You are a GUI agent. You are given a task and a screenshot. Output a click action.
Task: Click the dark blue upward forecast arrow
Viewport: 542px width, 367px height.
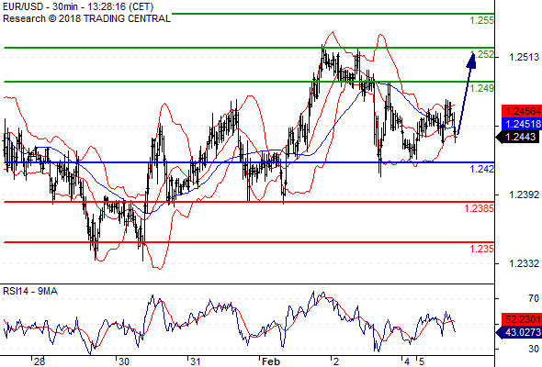coord(467,94)
